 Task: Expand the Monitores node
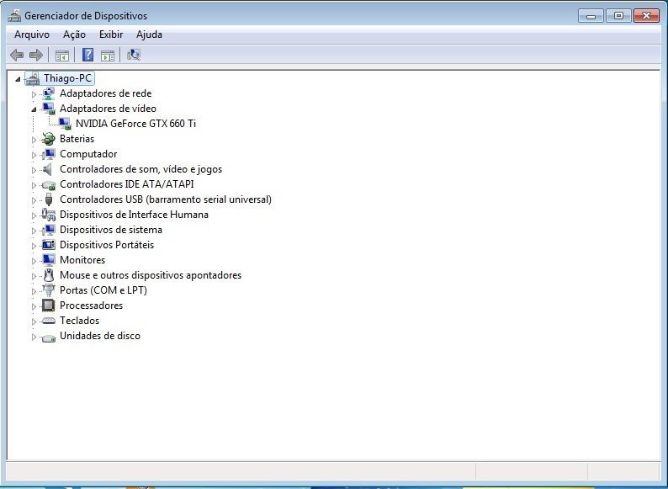(x=34, y=260)
